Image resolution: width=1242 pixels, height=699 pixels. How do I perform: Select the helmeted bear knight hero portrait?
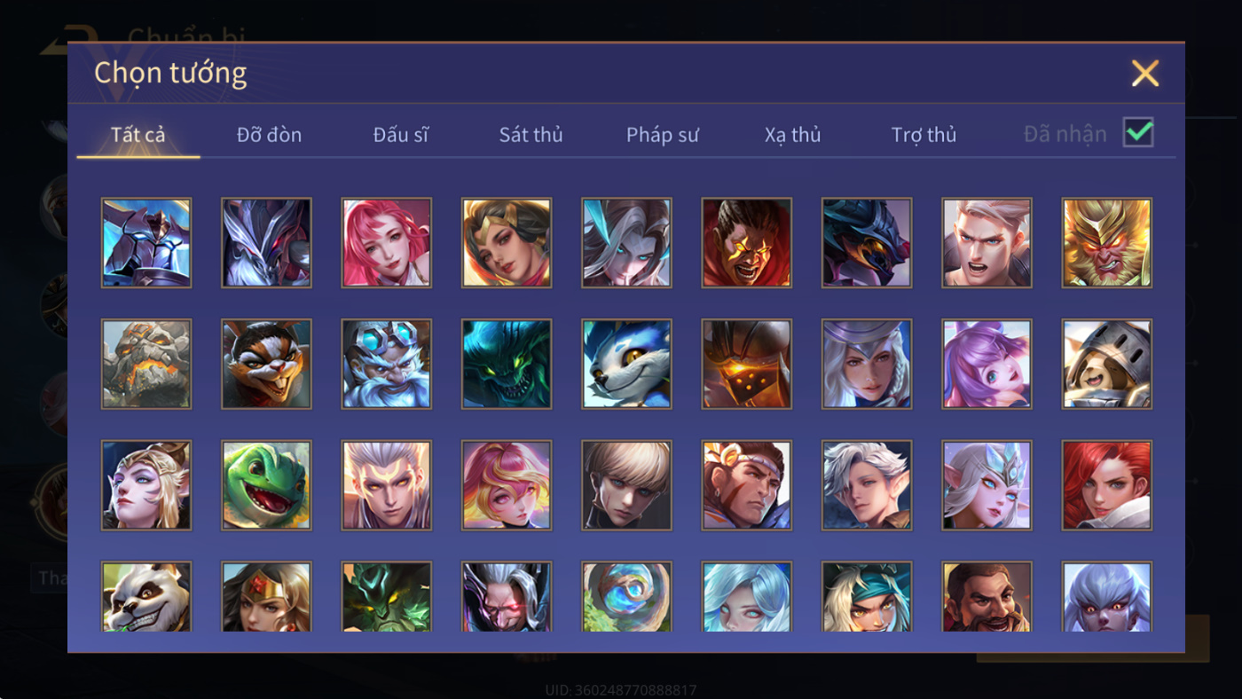pyautogui.click(x=1107, y=364)
